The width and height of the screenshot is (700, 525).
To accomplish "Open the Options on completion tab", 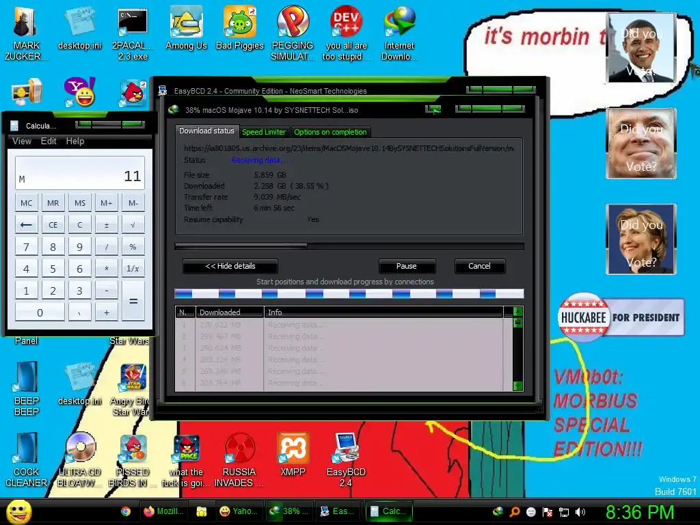I will 330,132.
